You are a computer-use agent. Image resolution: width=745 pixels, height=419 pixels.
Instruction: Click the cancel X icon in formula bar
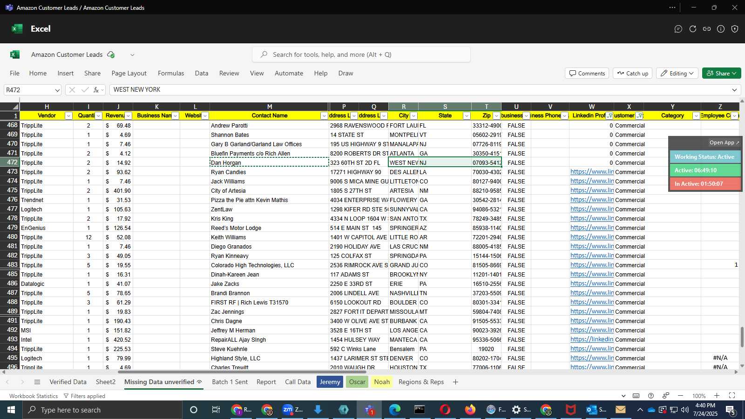(x=72, y=90)
